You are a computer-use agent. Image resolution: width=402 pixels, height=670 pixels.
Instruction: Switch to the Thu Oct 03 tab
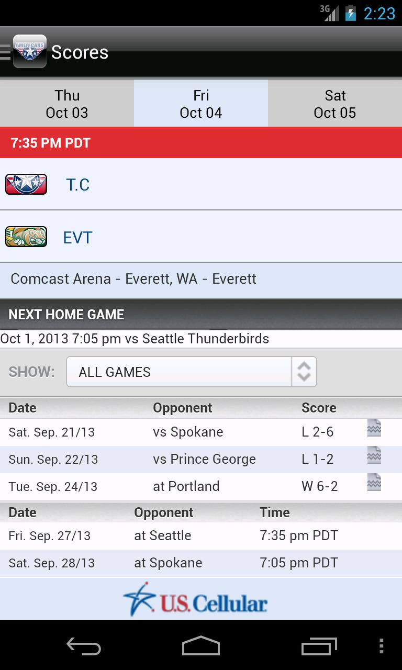[x=67, y=104]
